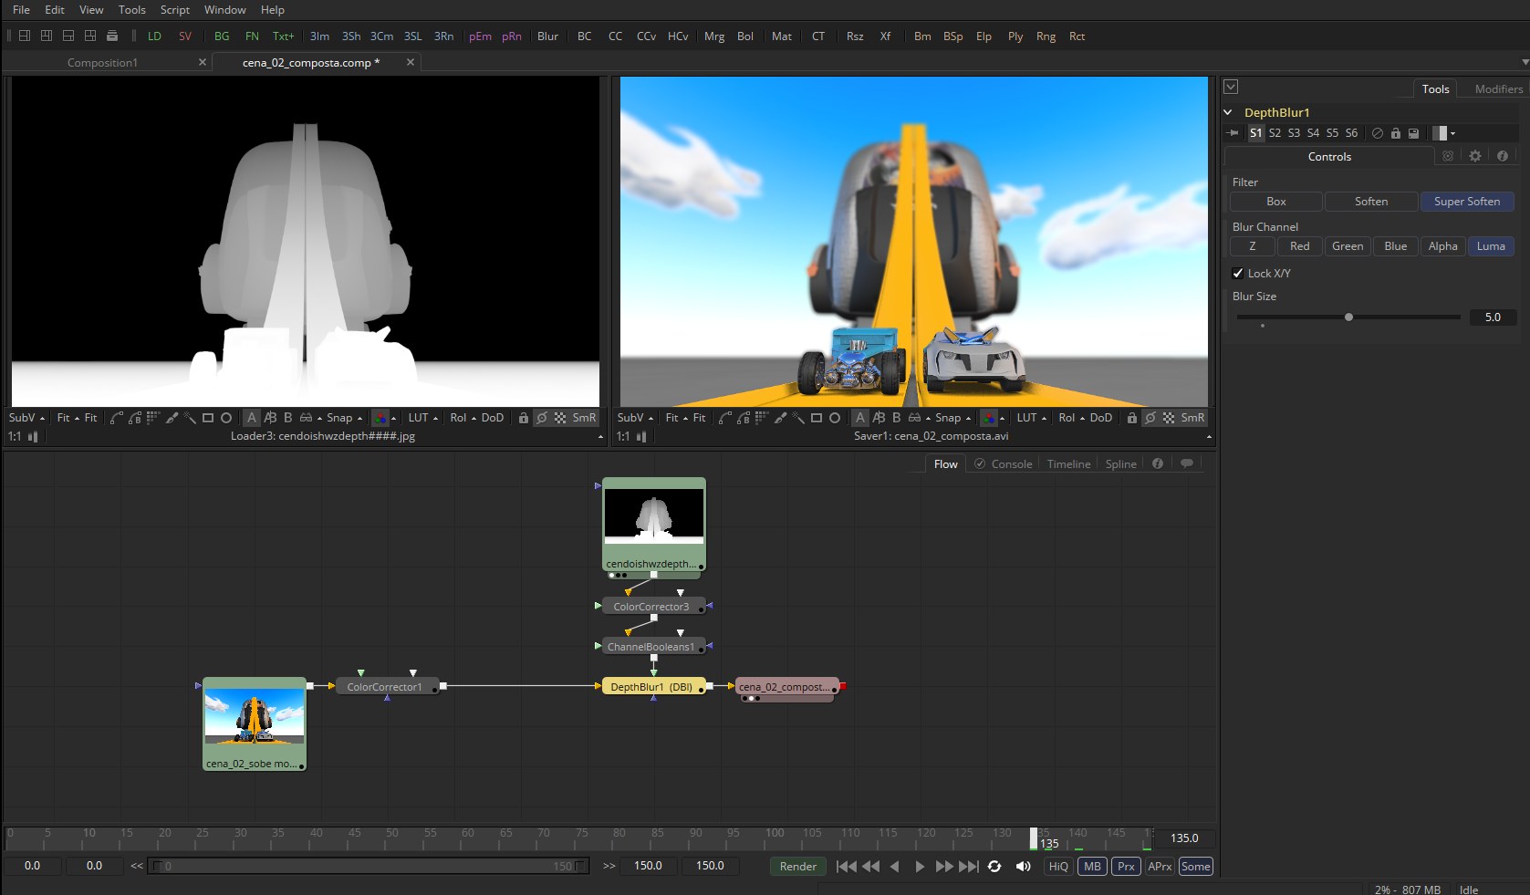Viewport: 1530px width, 895px height.
Task: Select the magic wand tool in left viewer
Action: pyautogui.click(x=190, y=418)
